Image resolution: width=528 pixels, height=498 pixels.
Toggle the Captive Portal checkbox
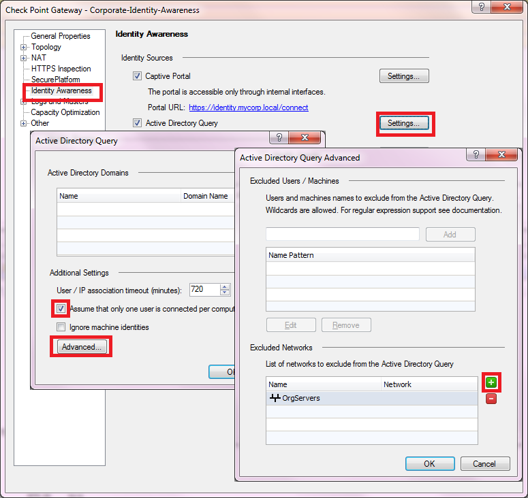pyautogui.click(x=137, y=76)
